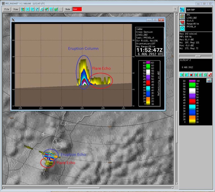The width and height of the screenshot is (215, 192).
Task: Click the circular refresh toolbar icon
Action: click(x=37, y=9)
